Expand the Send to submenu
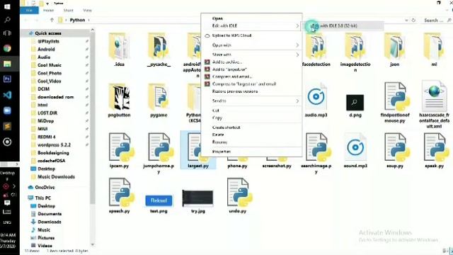 coord(251,101)
